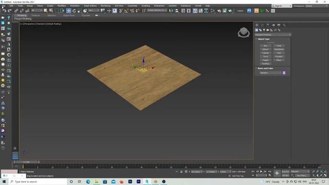Click the Plane primitive button
The width and height of the screenshot is (329, 185).
click(279, 60)
